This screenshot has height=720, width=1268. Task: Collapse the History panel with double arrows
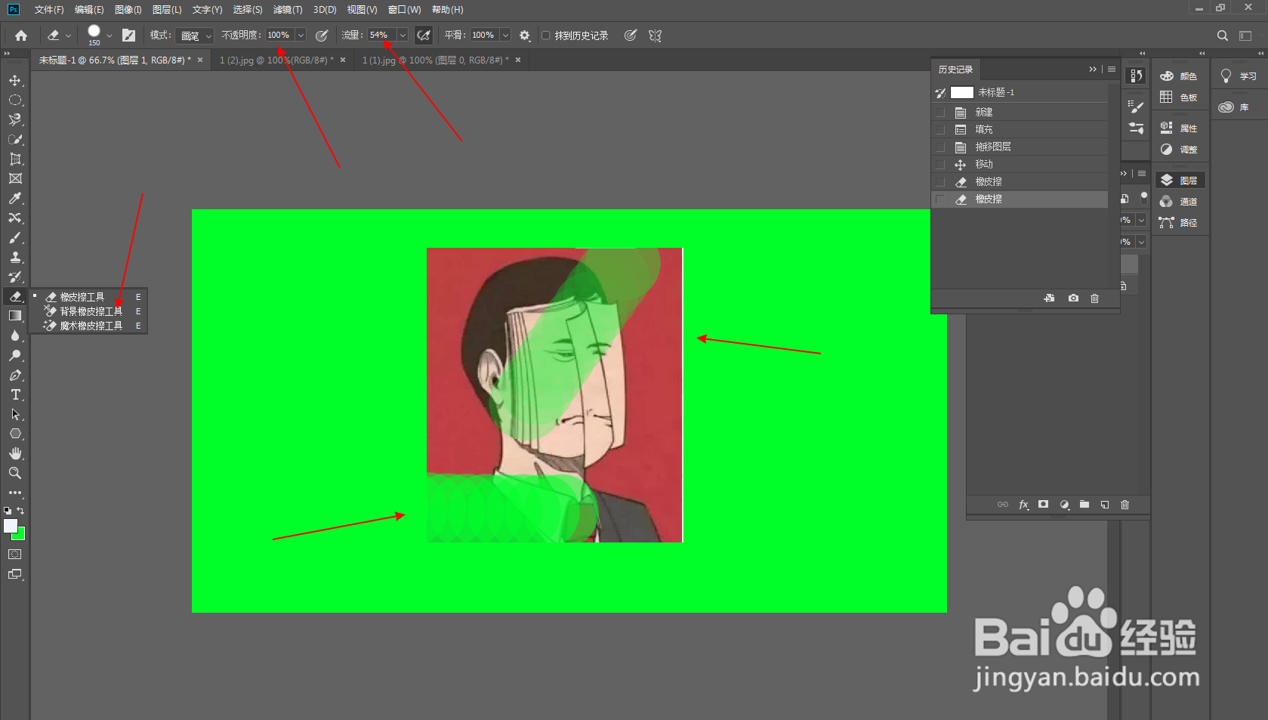tap(1092, 70)
